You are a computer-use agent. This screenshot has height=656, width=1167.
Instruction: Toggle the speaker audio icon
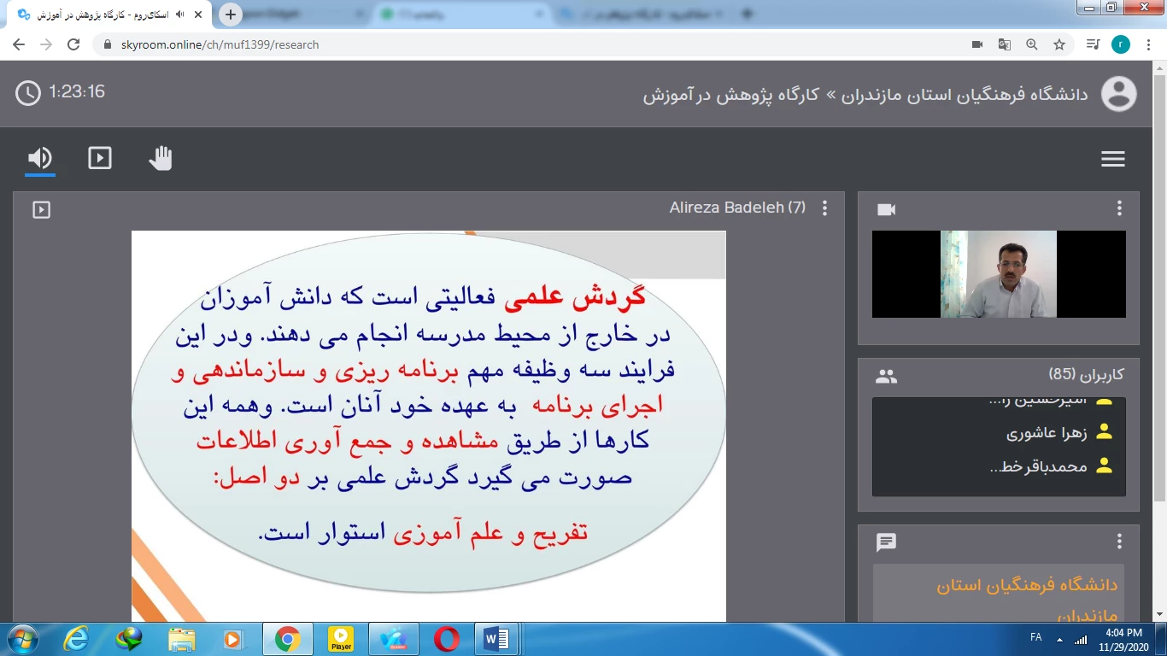click(39, 159)
